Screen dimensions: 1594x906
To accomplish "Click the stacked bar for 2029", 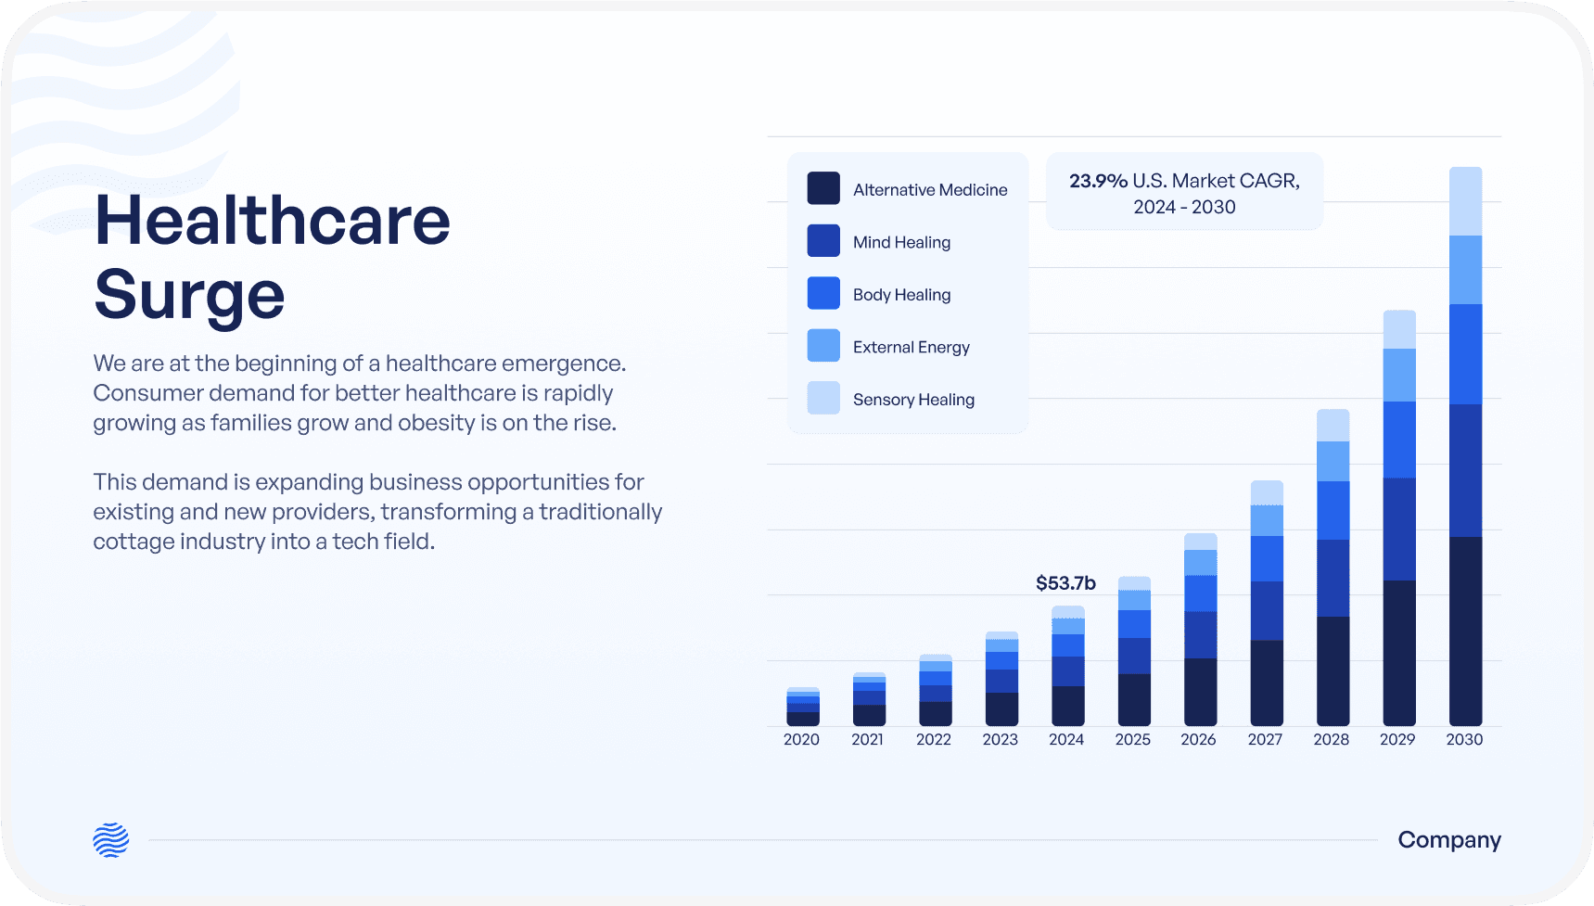I will pyautogui.click(x=1399, y=517).
